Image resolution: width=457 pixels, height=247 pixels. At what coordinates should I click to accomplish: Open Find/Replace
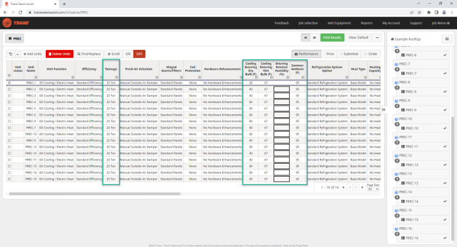tap(89, 54)
